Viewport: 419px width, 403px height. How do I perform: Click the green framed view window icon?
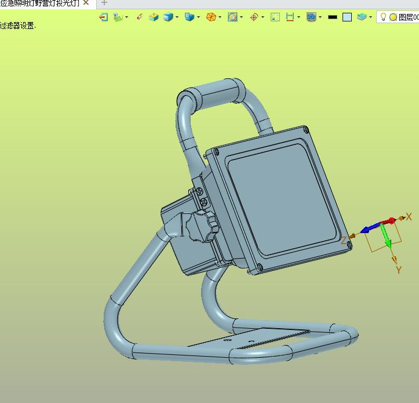point(275,17)
